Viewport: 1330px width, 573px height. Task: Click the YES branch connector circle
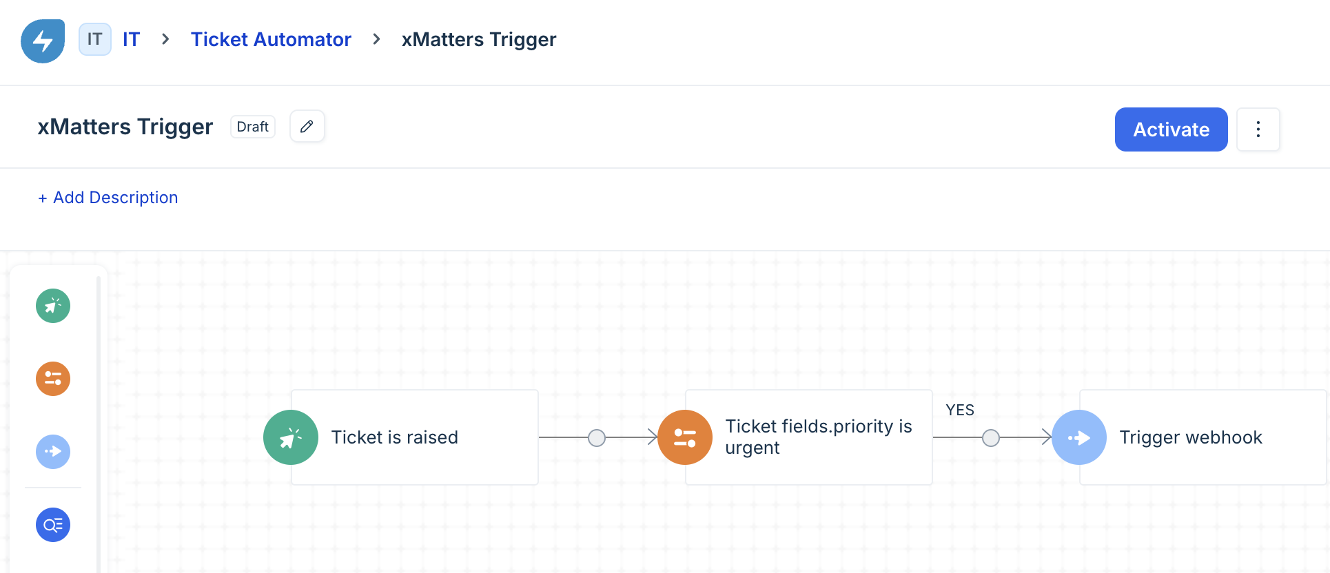click(x=991, y=438)
